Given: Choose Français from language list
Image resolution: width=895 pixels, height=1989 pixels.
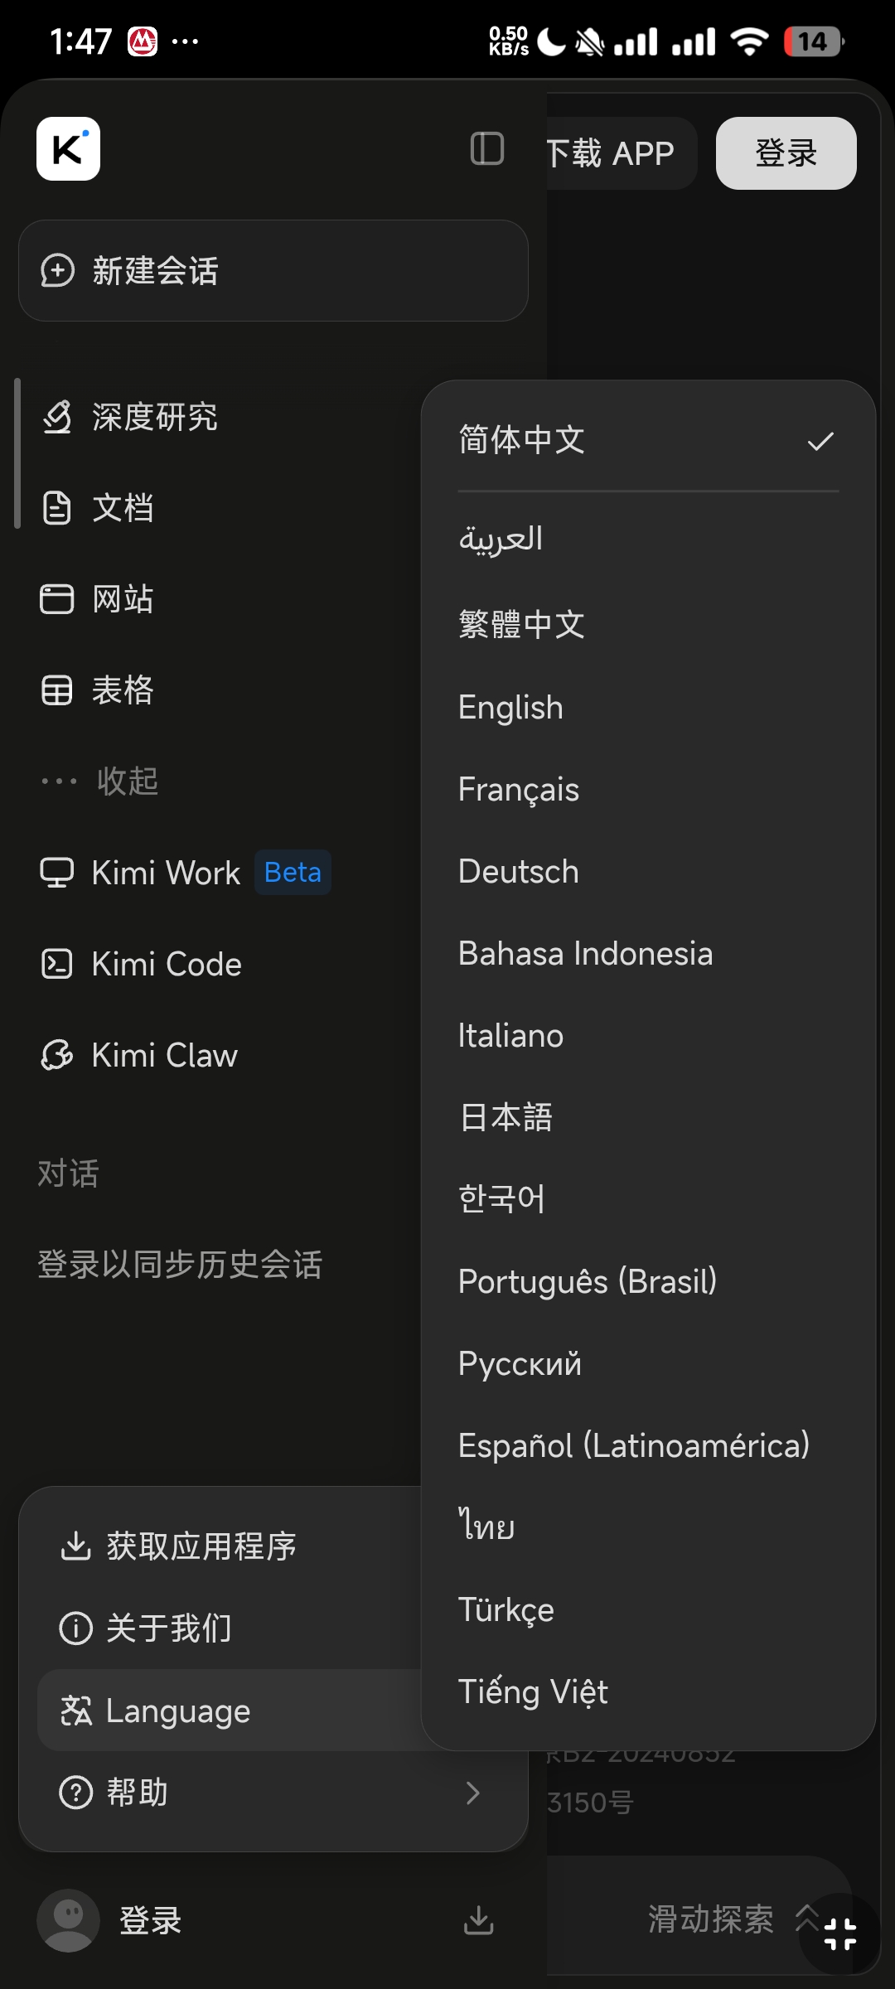Looking at the screenshot, I should pyautogui.click(x=648, y=789).
